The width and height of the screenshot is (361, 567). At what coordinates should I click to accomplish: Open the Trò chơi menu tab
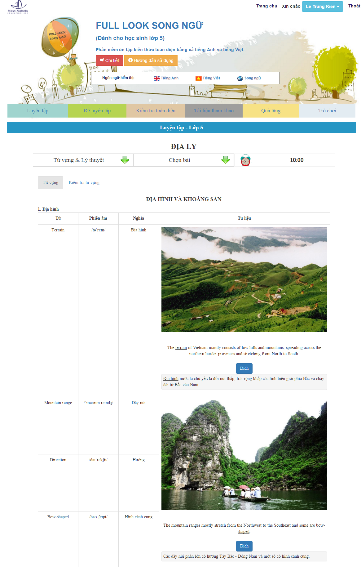click(327, 111)
